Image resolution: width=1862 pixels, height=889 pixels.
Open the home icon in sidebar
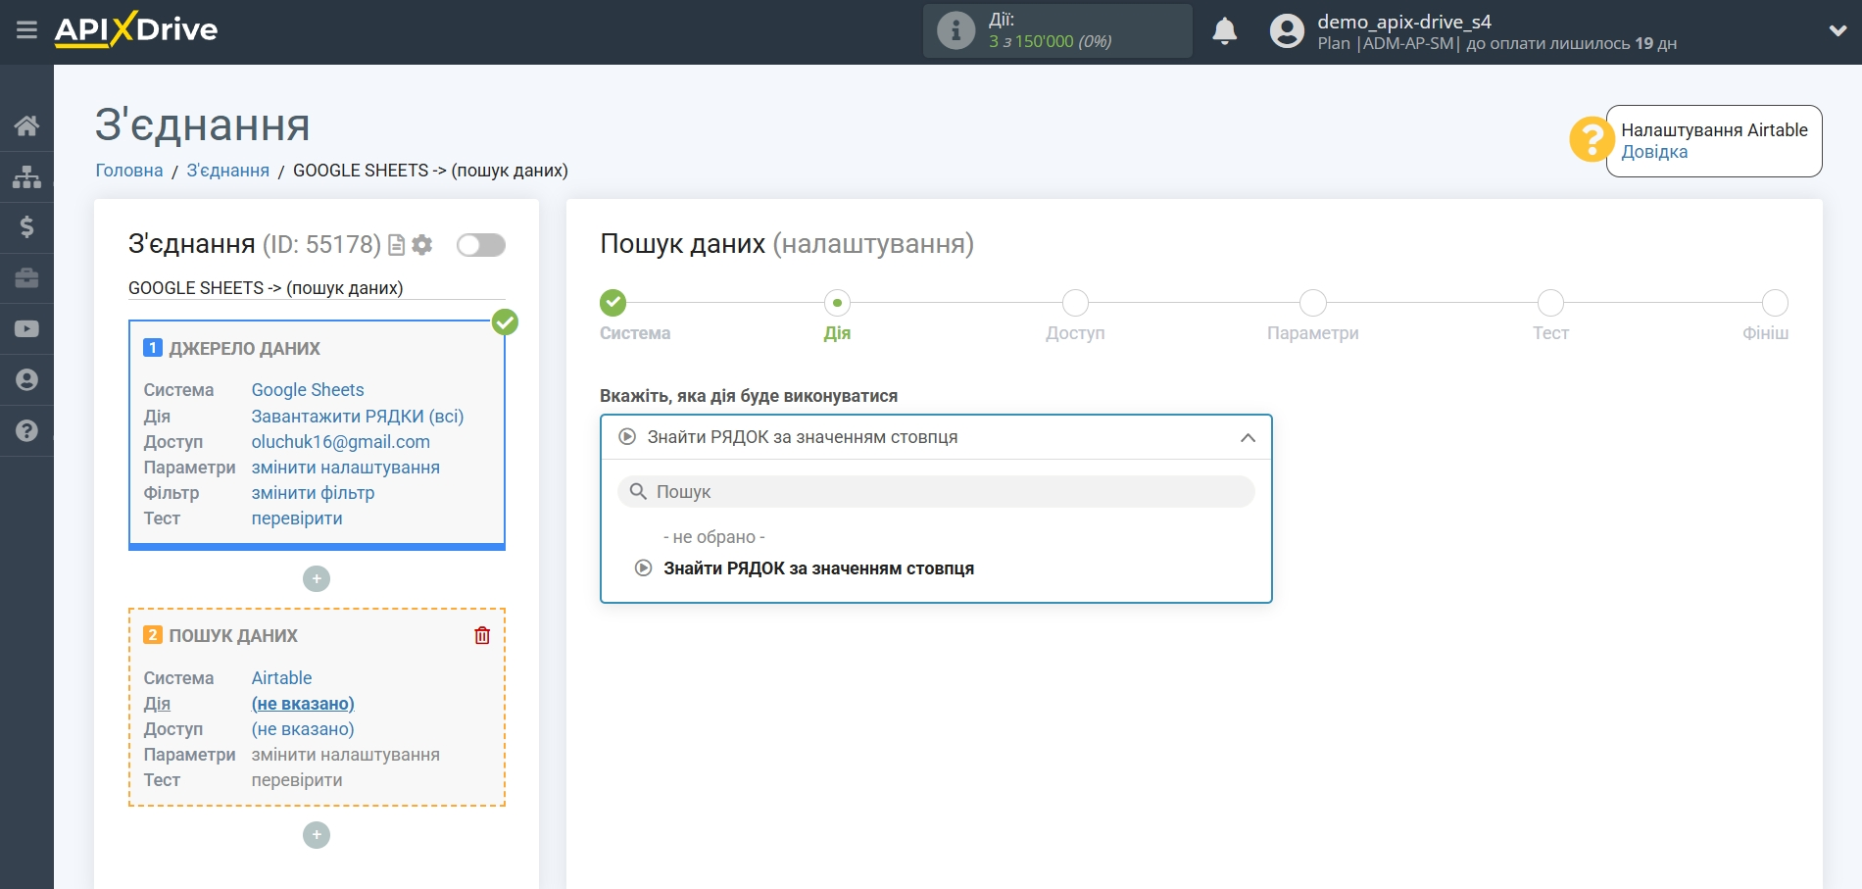click(x=26, y=125)
